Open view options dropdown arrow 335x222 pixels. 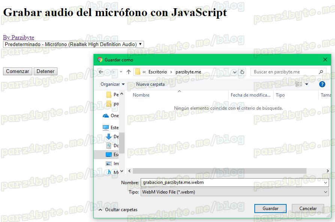[x=306, y=84]
